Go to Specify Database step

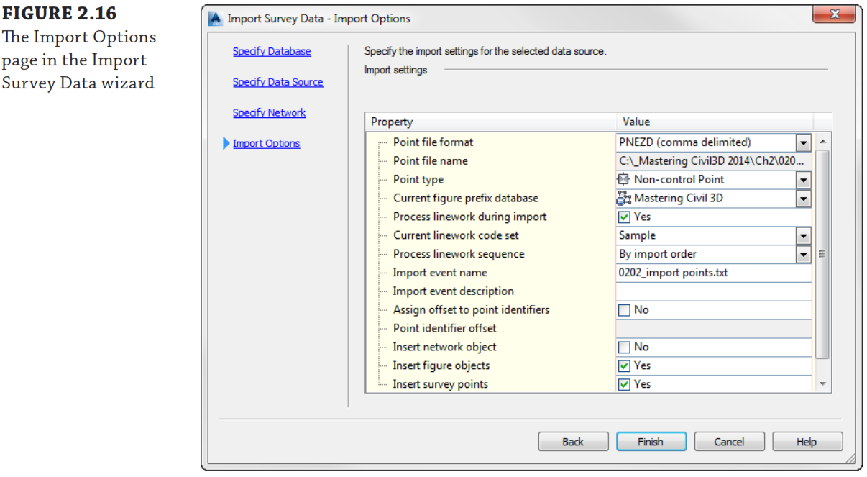tap(272, 52)
